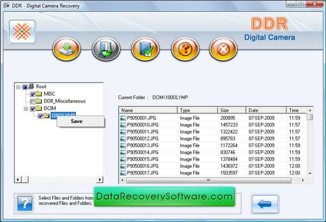This screenshot has width=326, height=222.
Task: Click the book with green checkmark button
Action: tap(145, 49)
